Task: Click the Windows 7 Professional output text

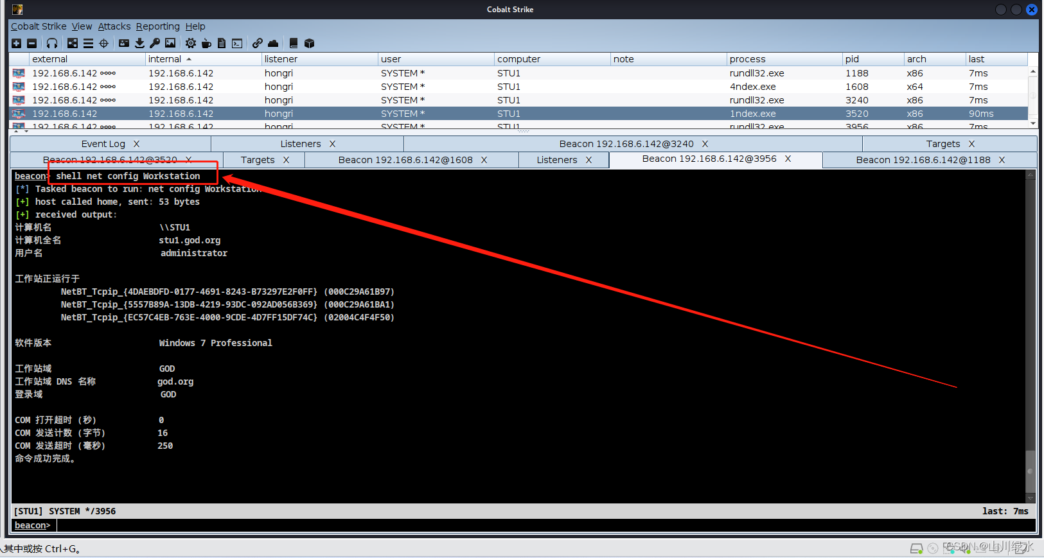Action: [x=216, y=343]
